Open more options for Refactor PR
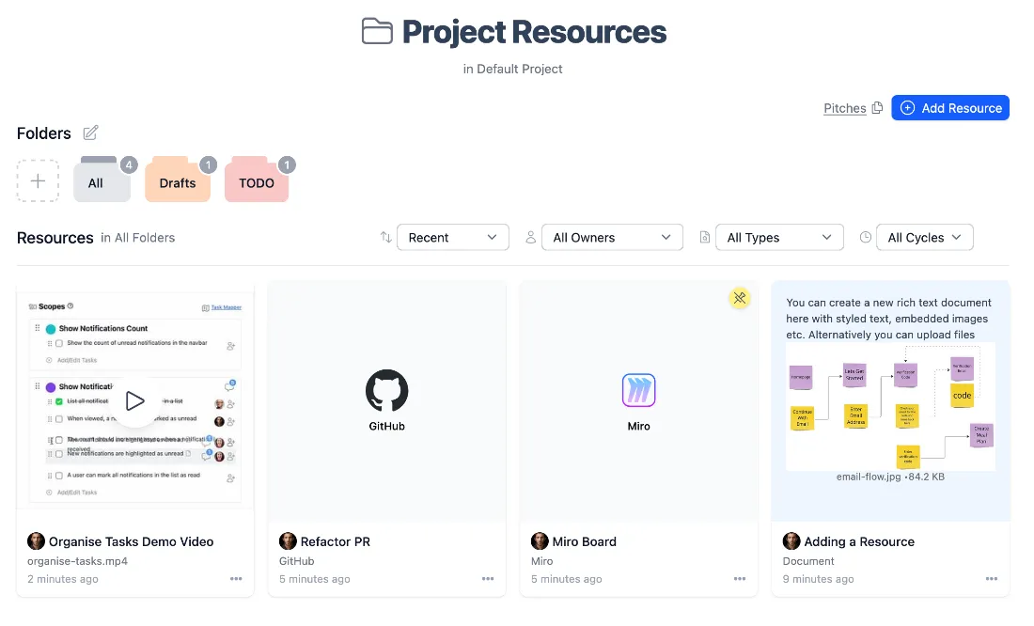 click(x=488, y=578)
